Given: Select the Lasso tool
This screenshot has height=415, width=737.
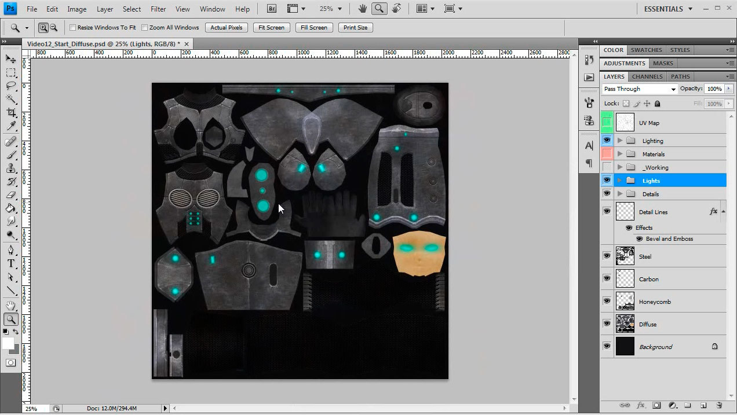Looking at the screenshot, I should coord(11,86).
